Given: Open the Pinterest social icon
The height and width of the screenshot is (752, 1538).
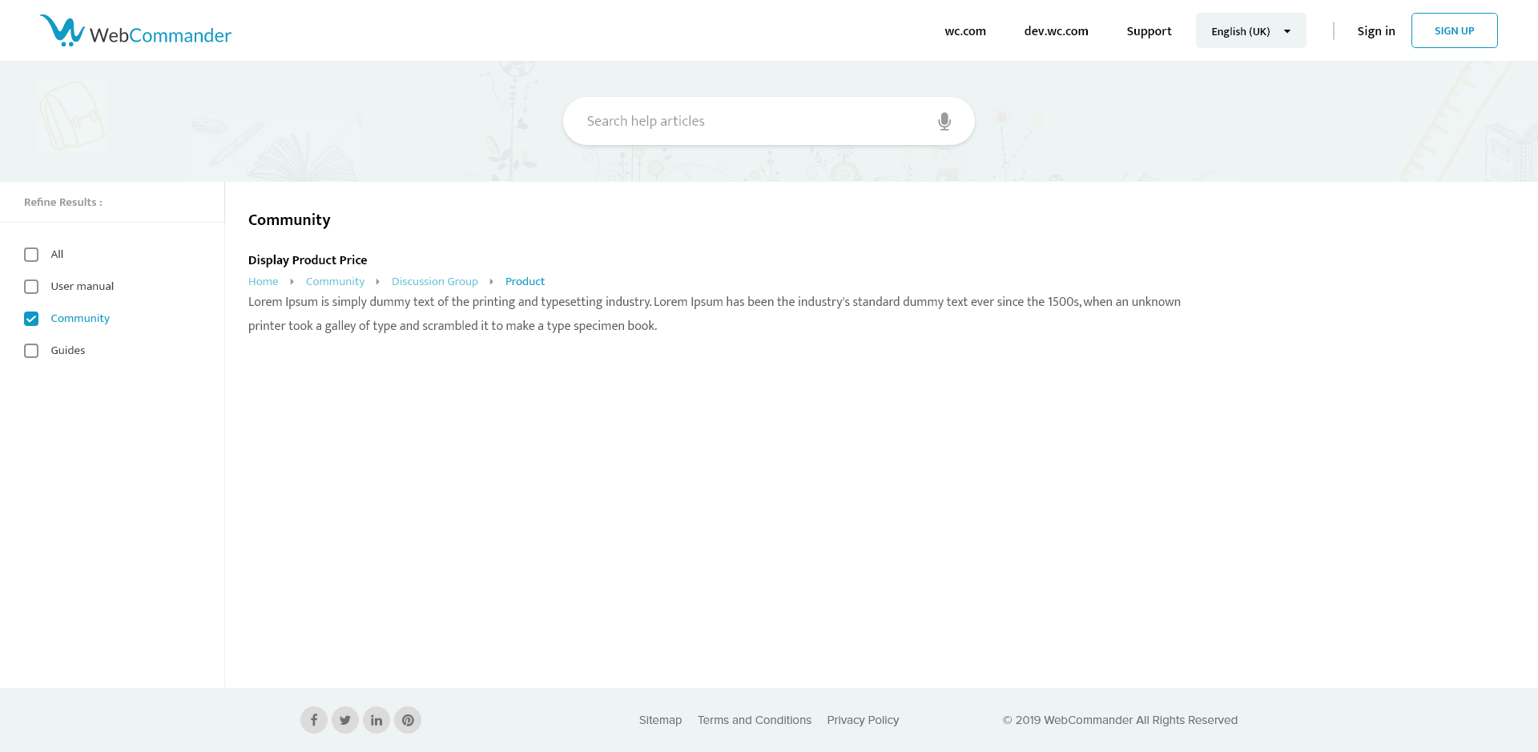Looking at the screenshot, I should (x=408, y=720).
